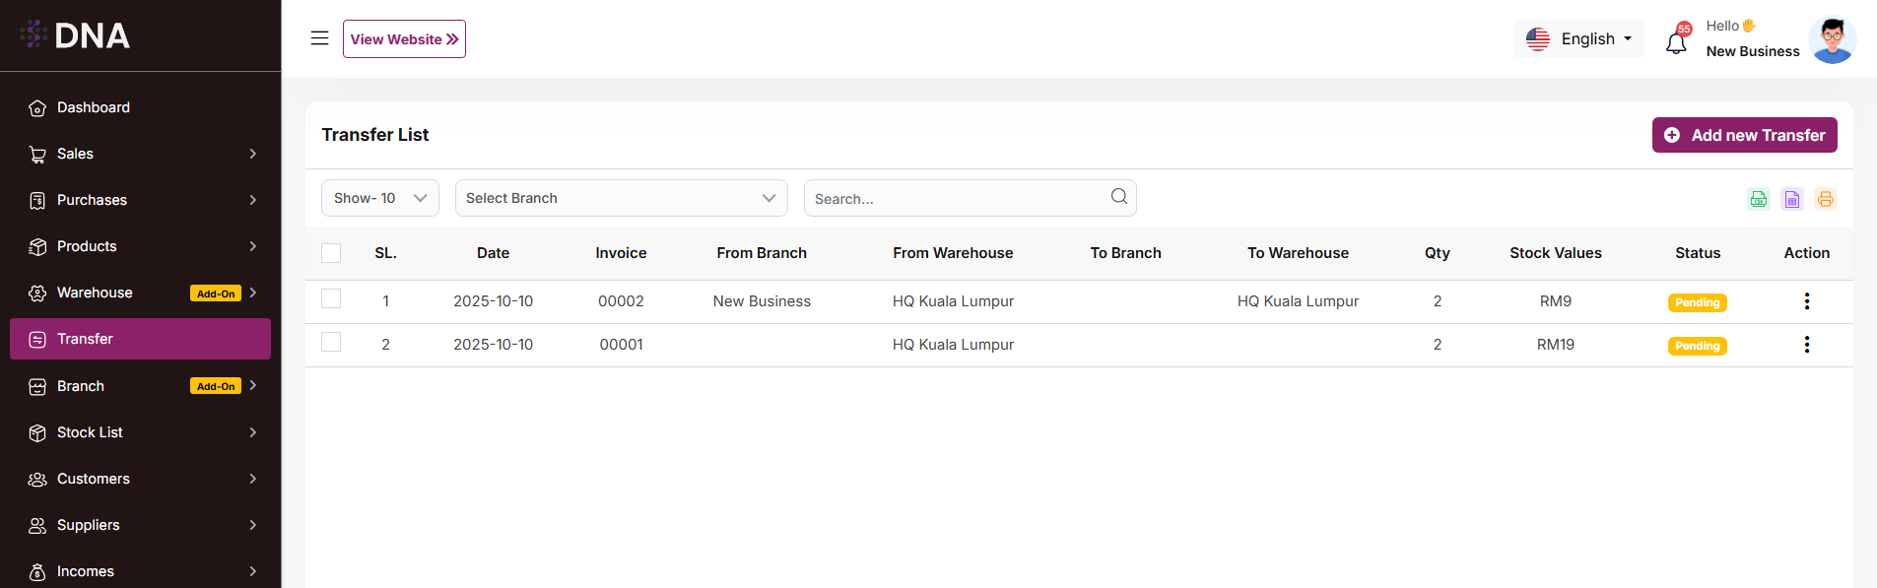Click the View Website button

click(404, 39)
